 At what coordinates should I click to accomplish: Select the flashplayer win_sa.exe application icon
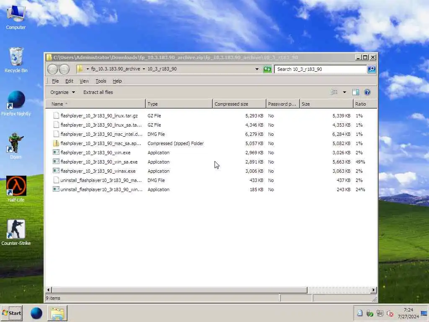tap(56, 162)
